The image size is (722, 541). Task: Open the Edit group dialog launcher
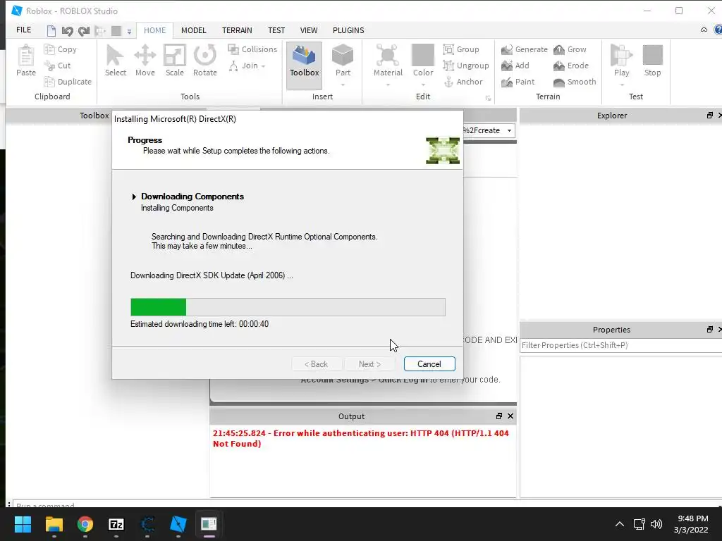(488, 99)
